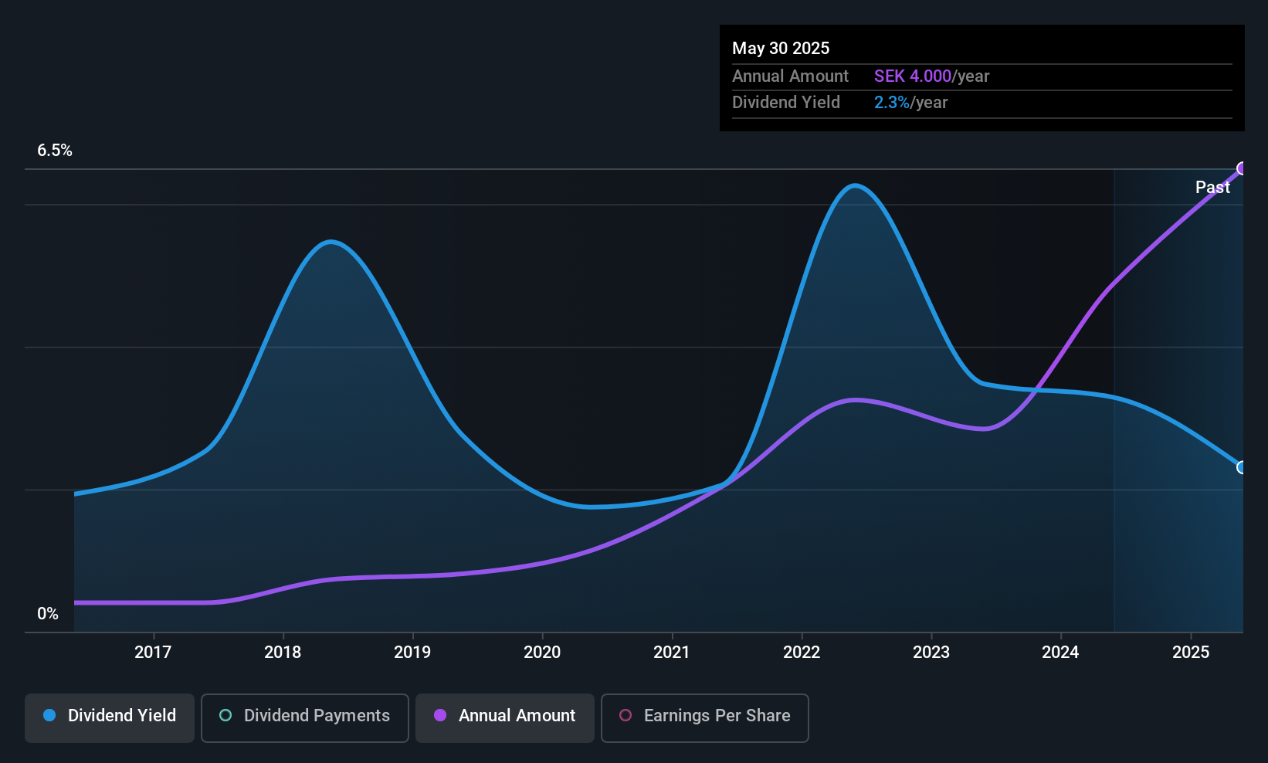Click the teal Dividend Payments circle icon
Screen dimensions: 1268x763
coord(225,716)
